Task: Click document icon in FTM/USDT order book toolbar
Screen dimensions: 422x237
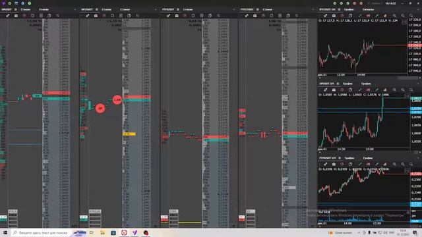Action: pyautogui.click(x=271, y=16)
